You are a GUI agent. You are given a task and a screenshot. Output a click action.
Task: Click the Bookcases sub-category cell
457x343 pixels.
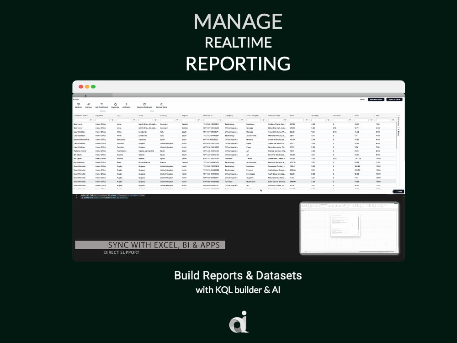pos(251,182)
